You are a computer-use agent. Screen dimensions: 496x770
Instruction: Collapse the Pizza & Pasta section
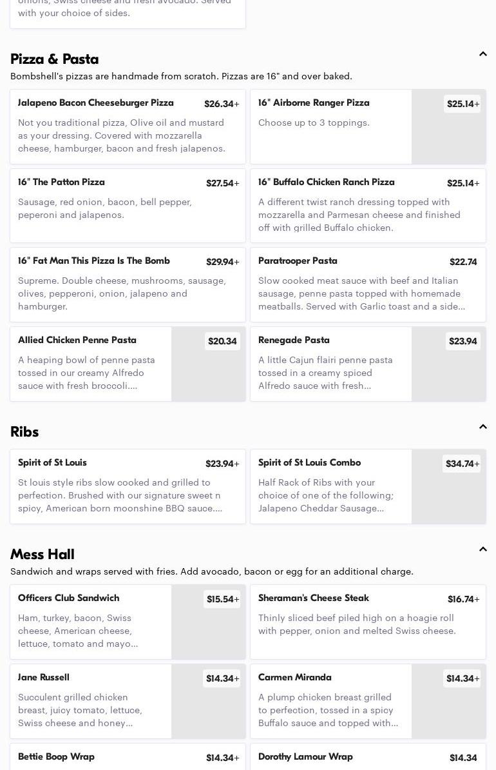click(x=482, y=55)
